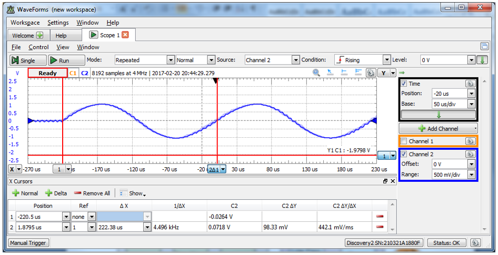Open Time Position -20 us dropdown
The width and height of the screenshot is (498, 255).
pyautogui.click(x=471, y=94)
